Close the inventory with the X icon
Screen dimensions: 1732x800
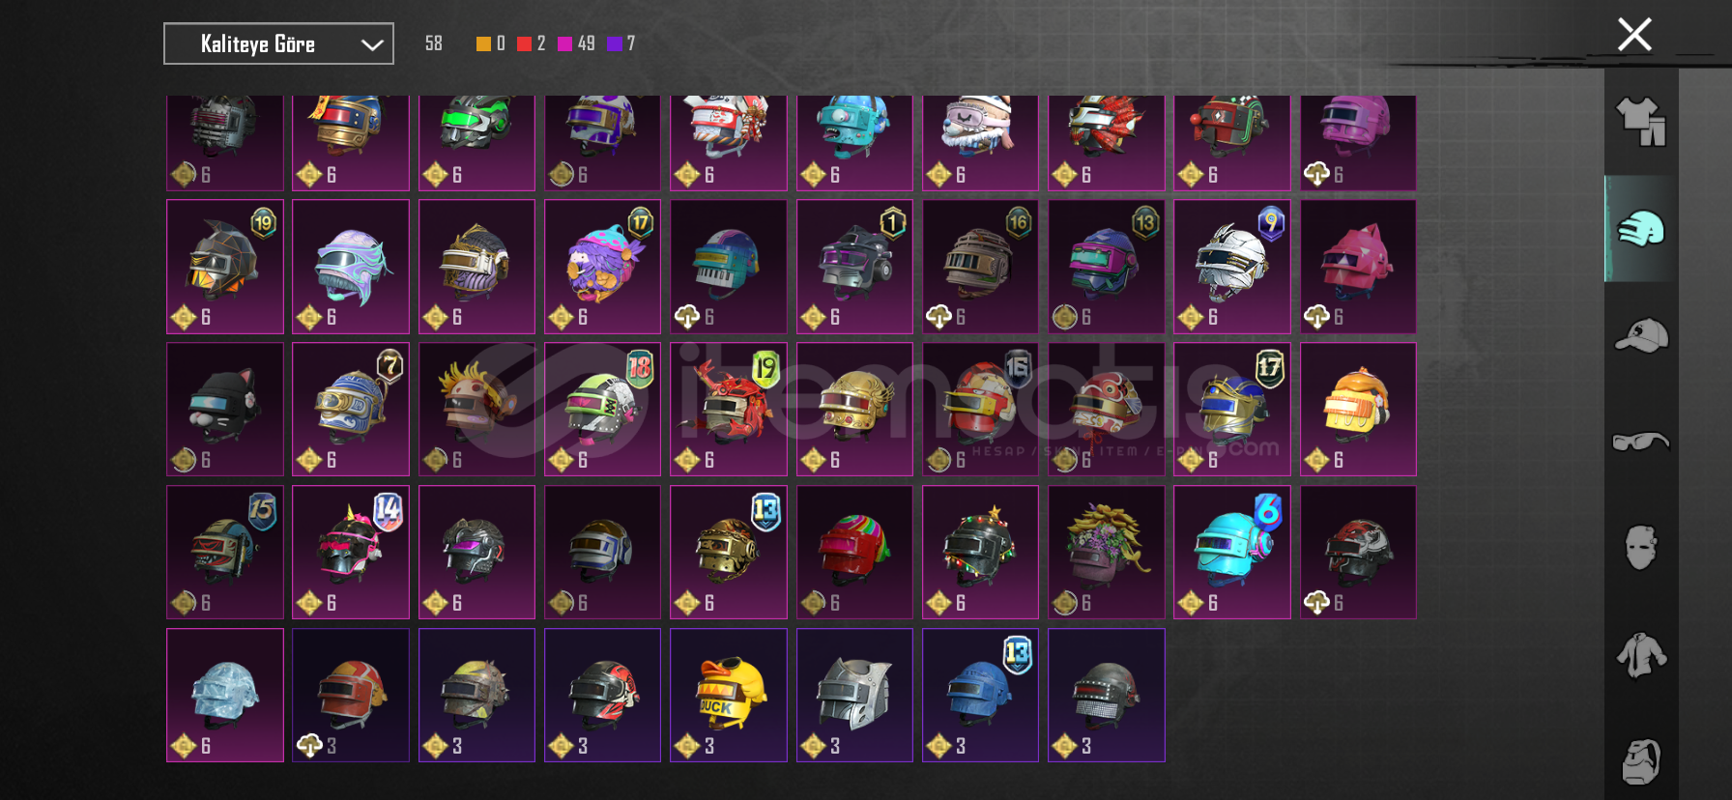pyautogui.click(x=1634, y=35)
